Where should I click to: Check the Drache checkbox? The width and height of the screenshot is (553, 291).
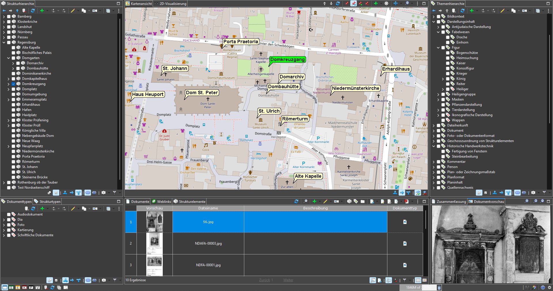(448, 37)
